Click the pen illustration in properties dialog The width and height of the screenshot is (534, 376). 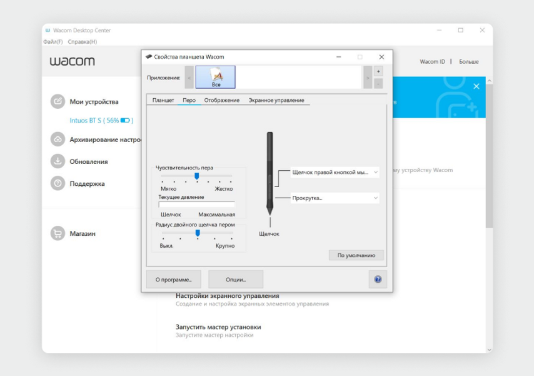pyautogui.click(x=270, y=173)
